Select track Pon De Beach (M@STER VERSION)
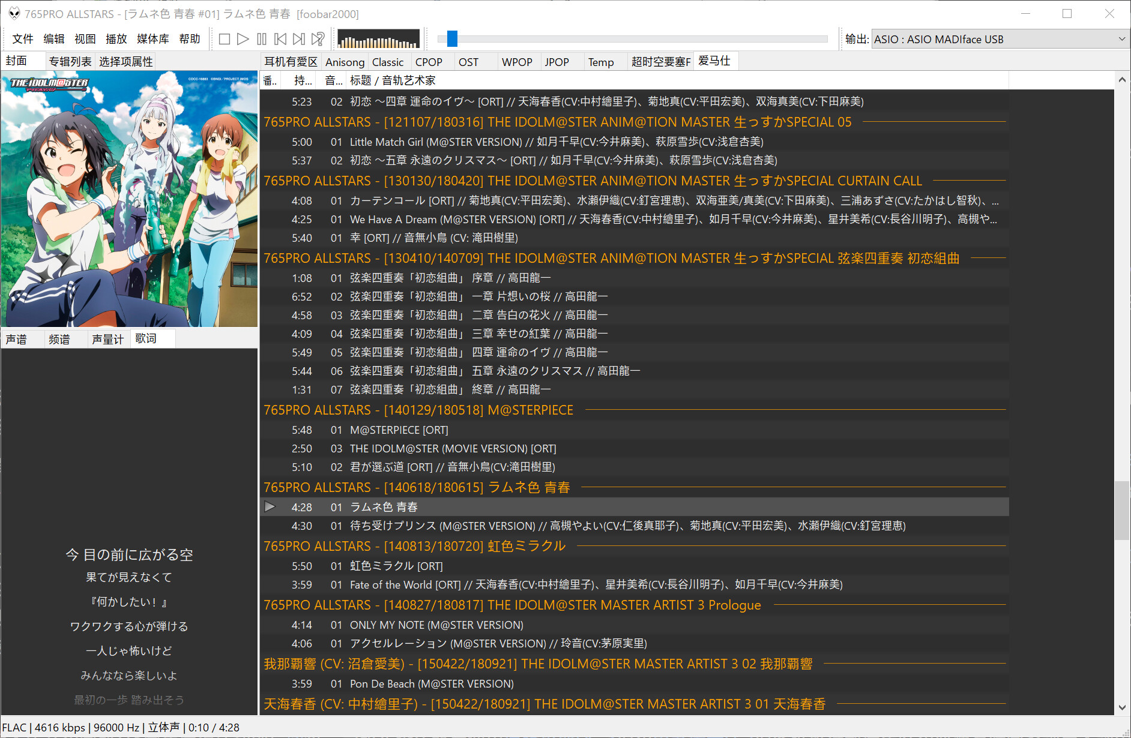This screenshot has width=1131, height=738. point(635,683)
